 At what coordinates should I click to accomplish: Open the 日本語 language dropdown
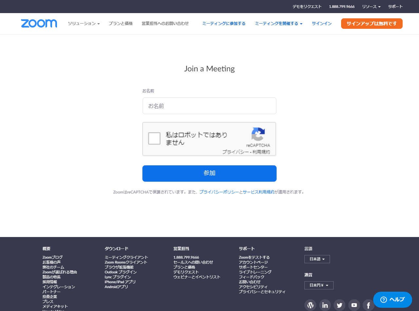(317, 259)
